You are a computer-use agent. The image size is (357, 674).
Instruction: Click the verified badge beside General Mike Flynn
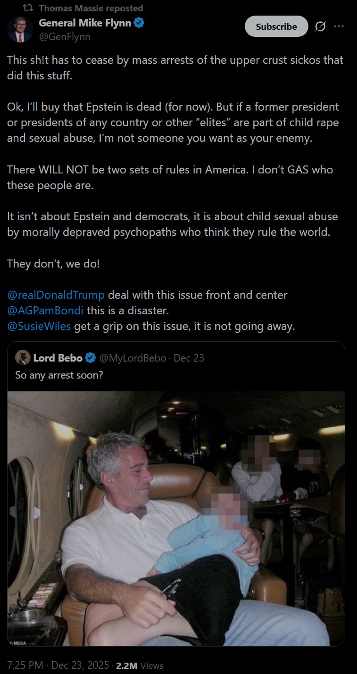pyautogui.click(x=139, y=23)
